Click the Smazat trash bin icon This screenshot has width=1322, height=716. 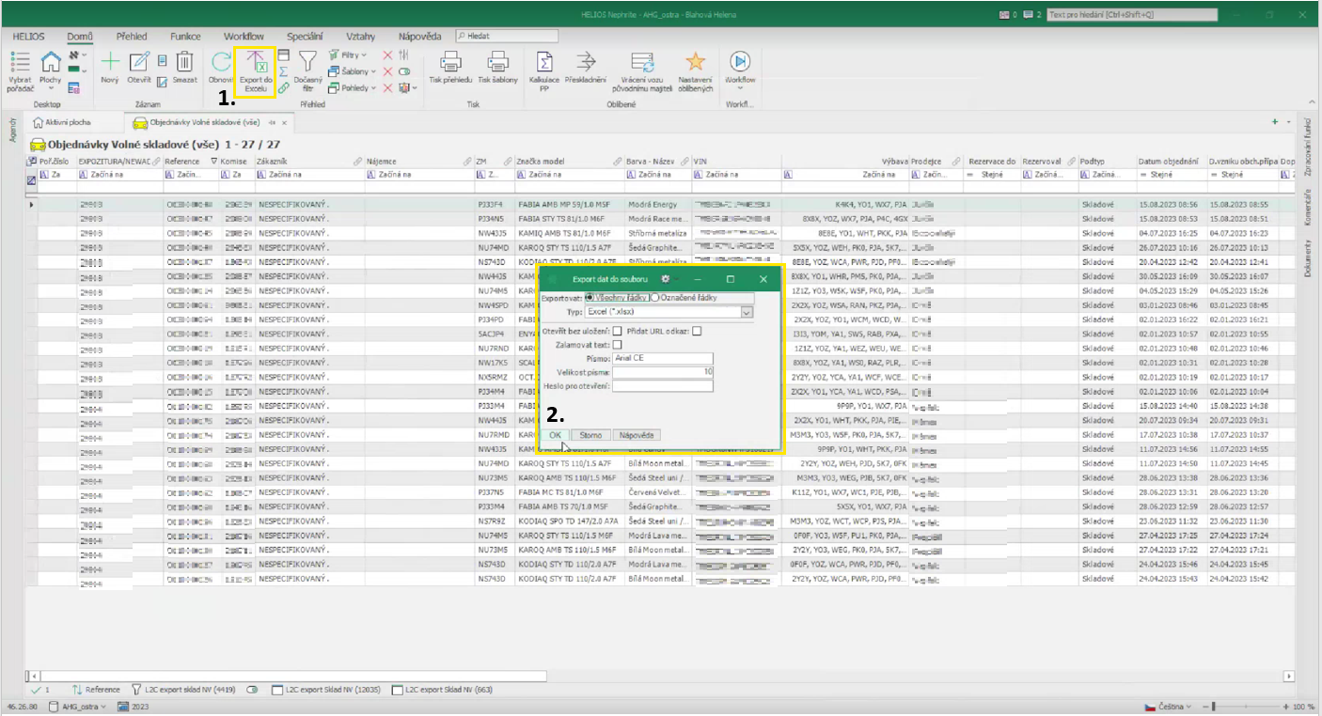185,63
